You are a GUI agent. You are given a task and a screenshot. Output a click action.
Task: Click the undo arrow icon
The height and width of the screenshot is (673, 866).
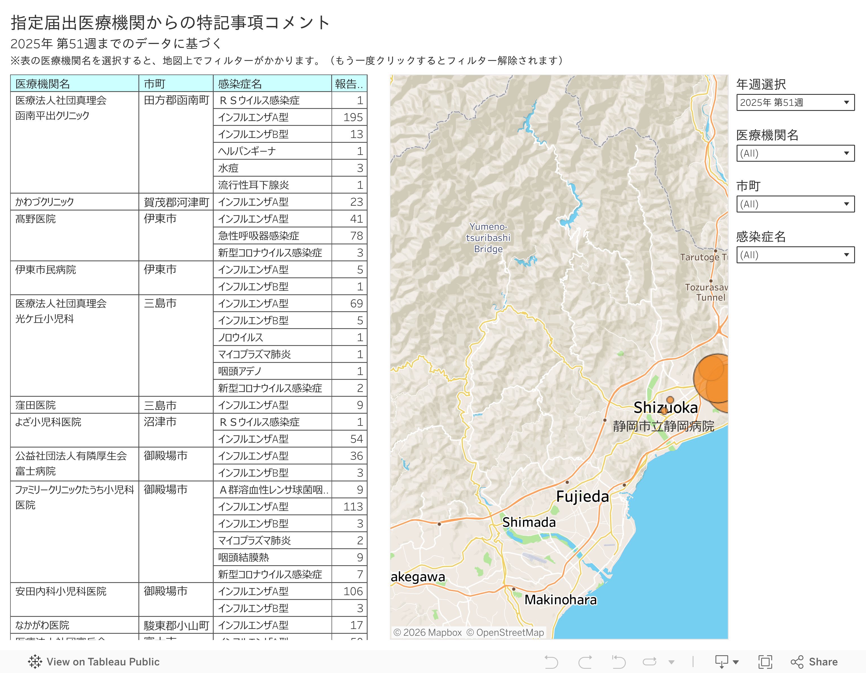click(551, 662)
